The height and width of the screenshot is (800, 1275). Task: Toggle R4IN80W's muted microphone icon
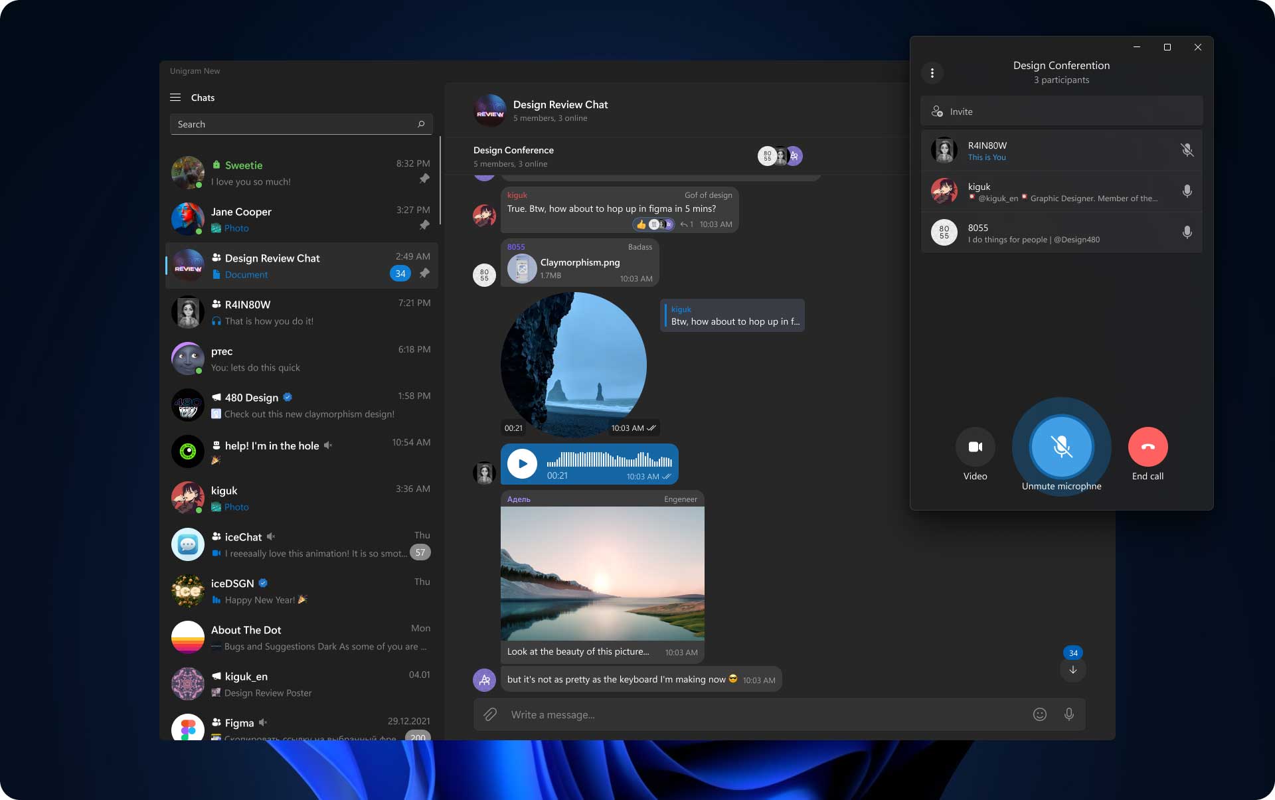[1187, 150]
